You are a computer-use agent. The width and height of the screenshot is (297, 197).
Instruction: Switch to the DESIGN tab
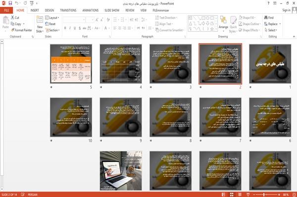point(49,10)
